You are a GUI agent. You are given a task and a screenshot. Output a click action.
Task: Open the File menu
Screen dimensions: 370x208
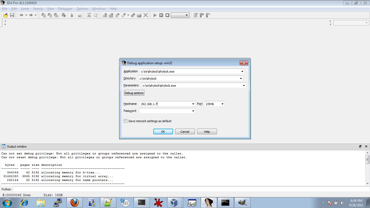pyautogui.click(x=5, y=9)
